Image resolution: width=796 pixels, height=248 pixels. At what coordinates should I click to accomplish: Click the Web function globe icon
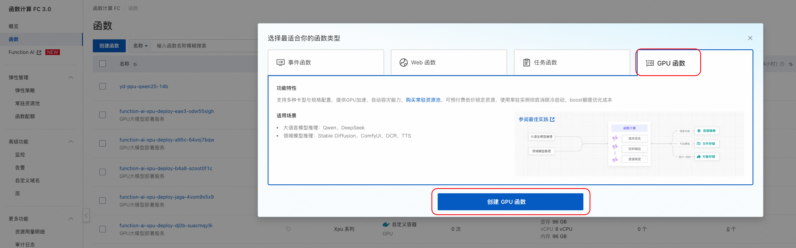[404, 62]
